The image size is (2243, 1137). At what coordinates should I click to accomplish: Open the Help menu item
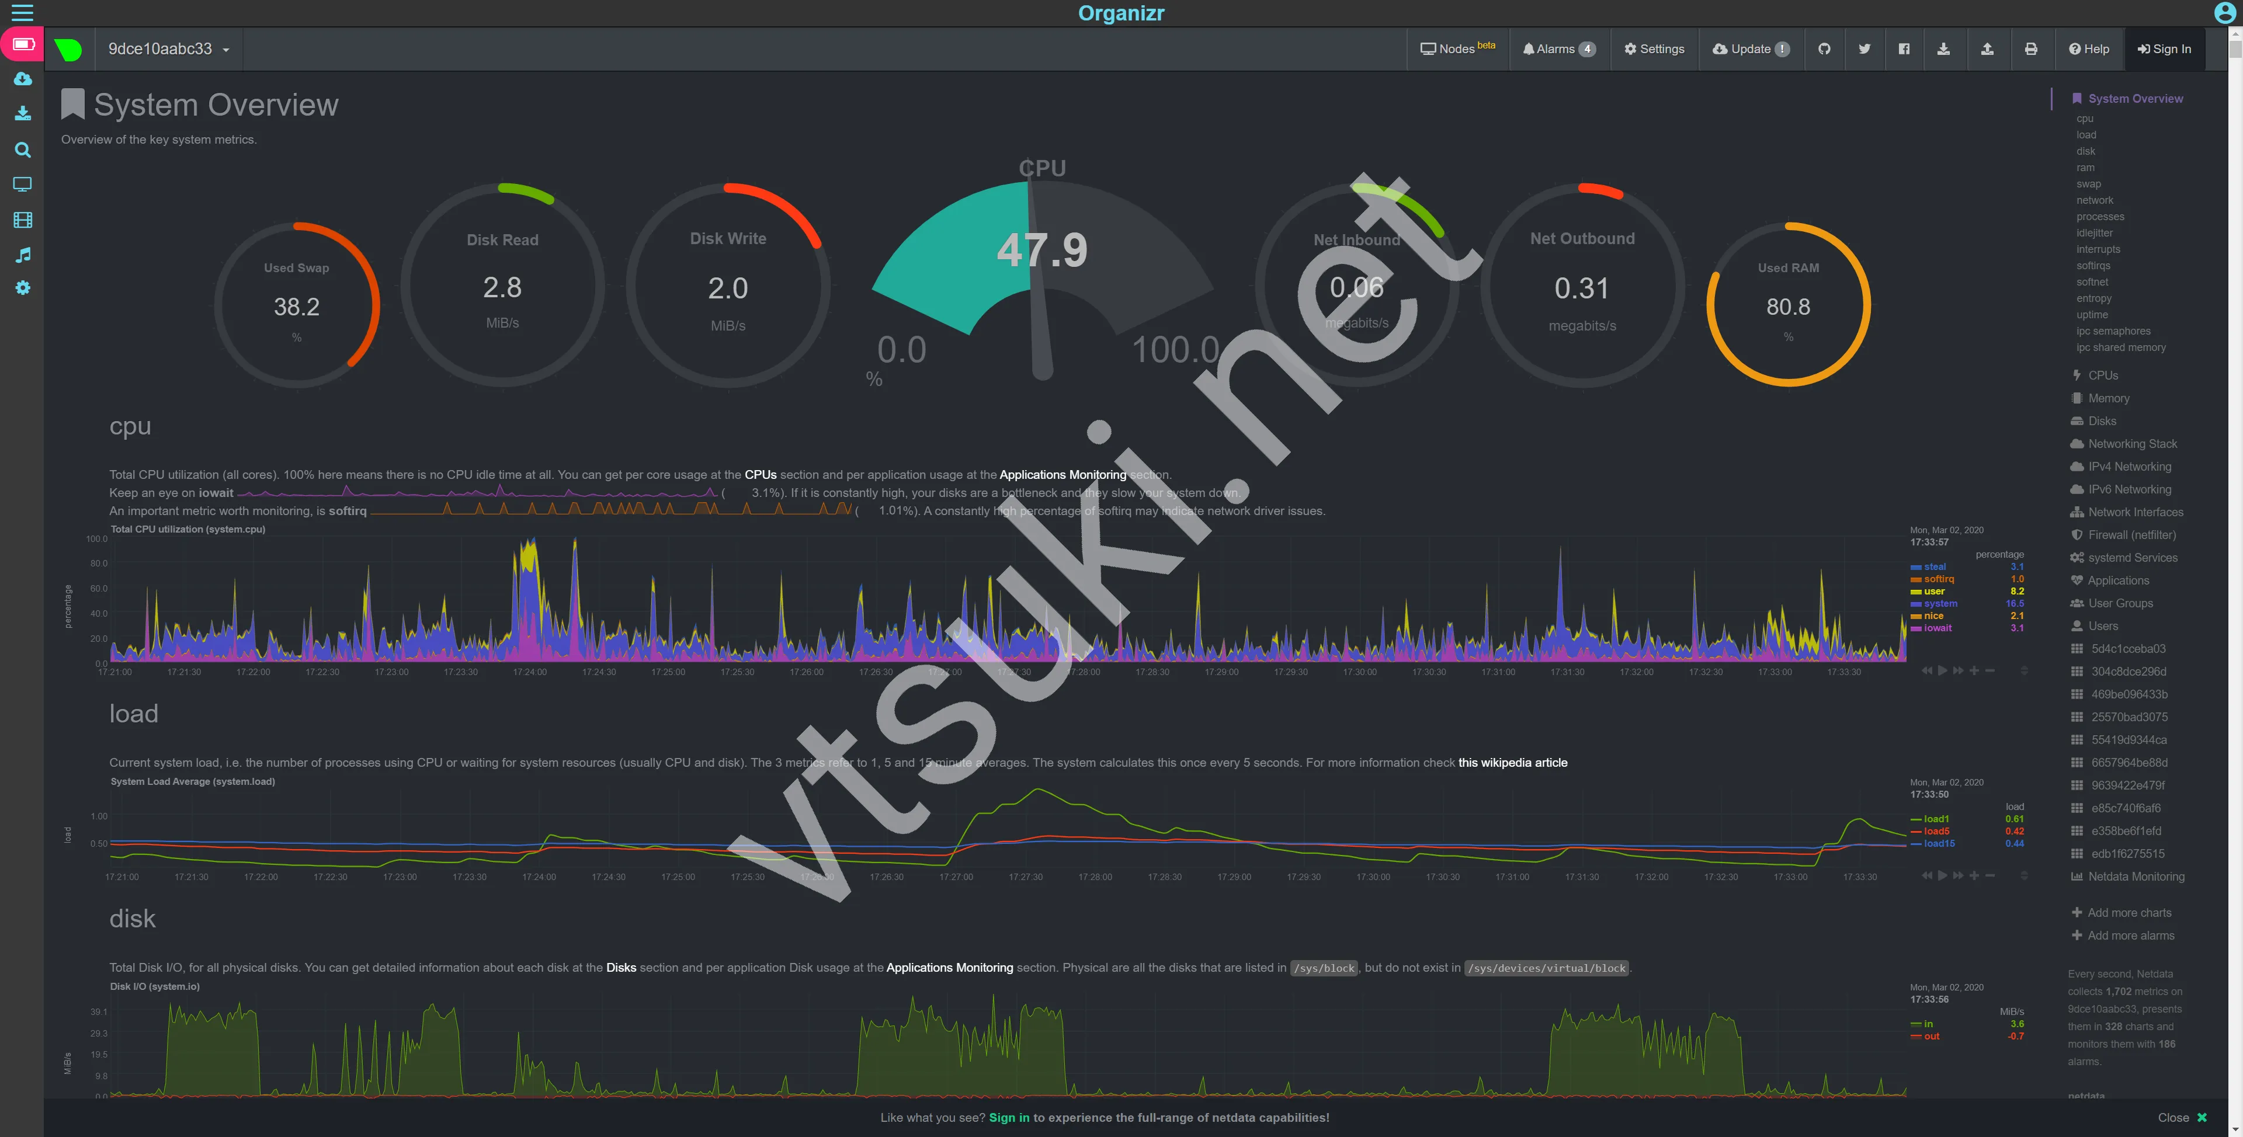point(2089,48)
